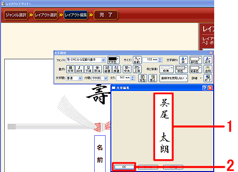The width and height of the screenshot is (238, 172).
Task: Open the font name dropdown
Action: 103,60
